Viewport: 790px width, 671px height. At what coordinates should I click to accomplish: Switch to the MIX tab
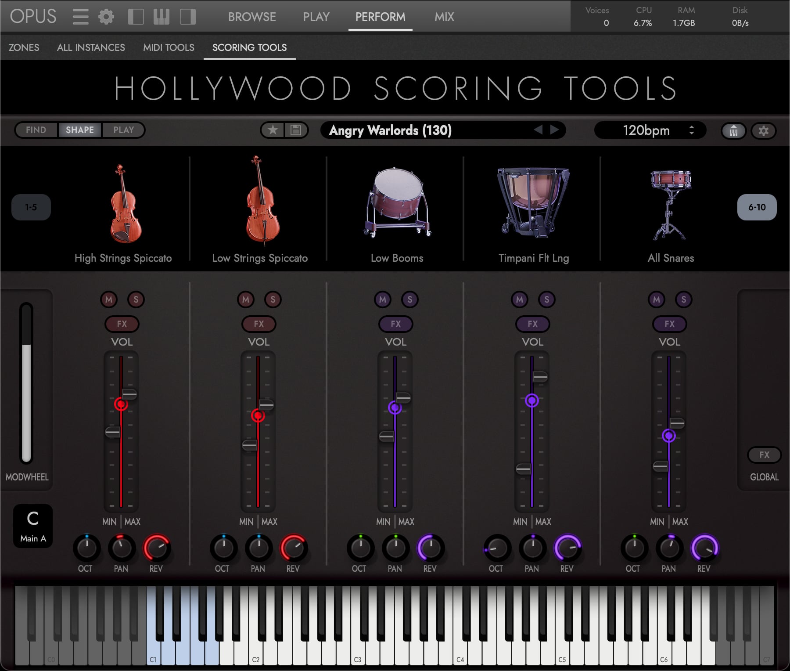click(x=444, y=17)
